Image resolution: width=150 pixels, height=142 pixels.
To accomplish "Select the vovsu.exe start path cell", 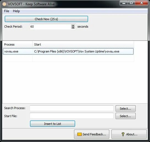I will [x=83, y=51].
